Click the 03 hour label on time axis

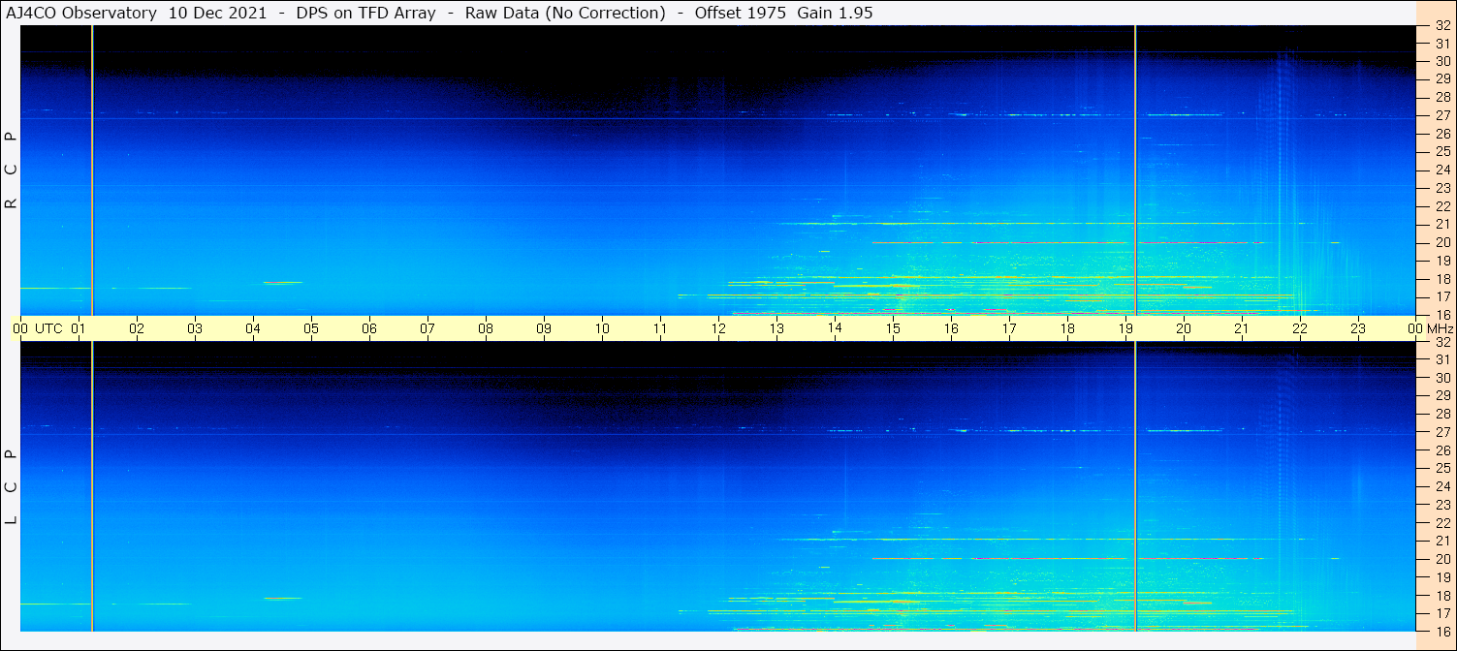coord(195,328)
